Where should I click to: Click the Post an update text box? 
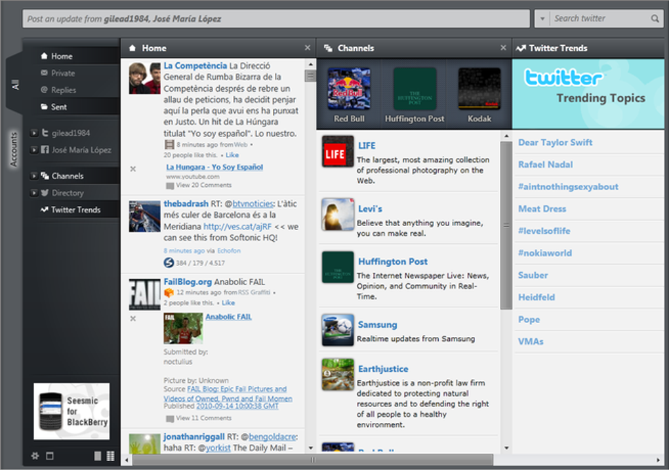276,19
